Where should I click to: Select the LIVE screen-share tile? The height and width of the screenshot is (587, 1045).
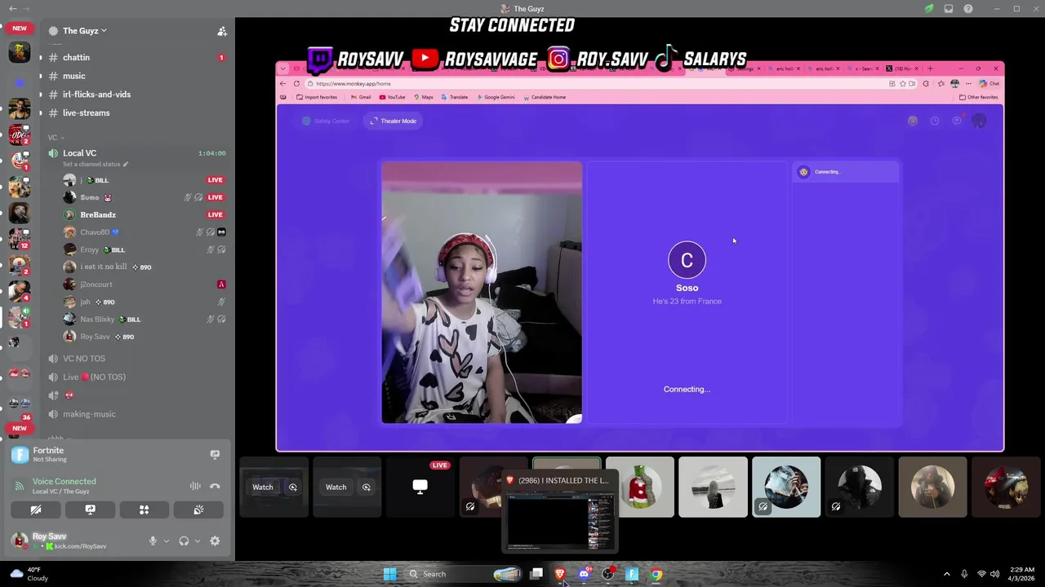[x=420, y=488]
